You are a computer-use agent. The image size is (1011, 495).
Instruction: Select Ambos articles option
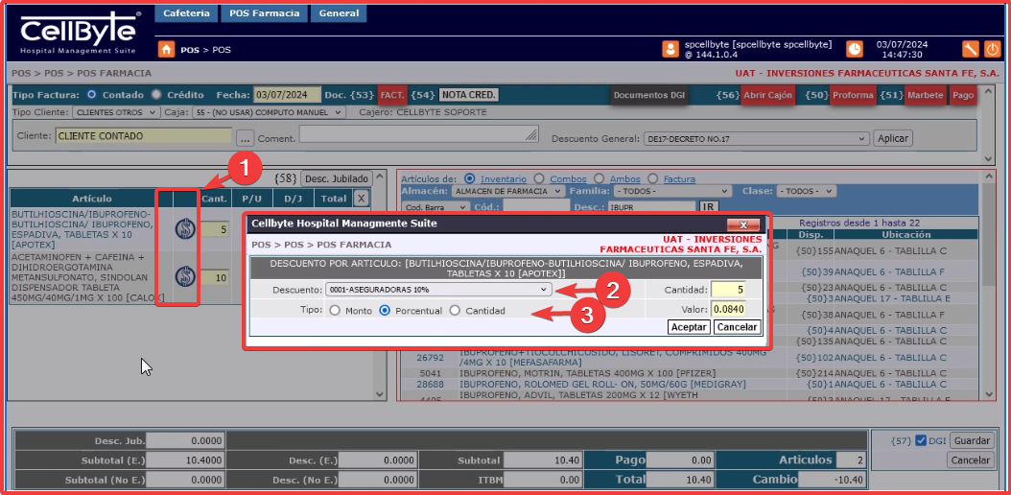coord(598,178)
